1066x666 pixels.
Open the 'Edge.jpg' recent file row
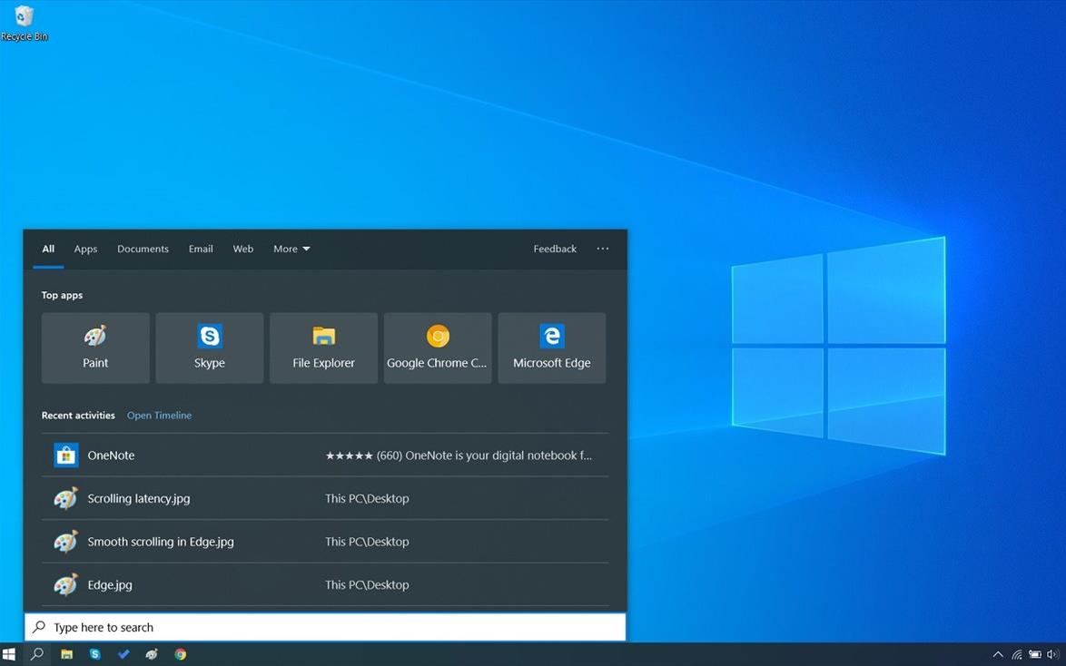pyautogui.click(x=325, y=584)
